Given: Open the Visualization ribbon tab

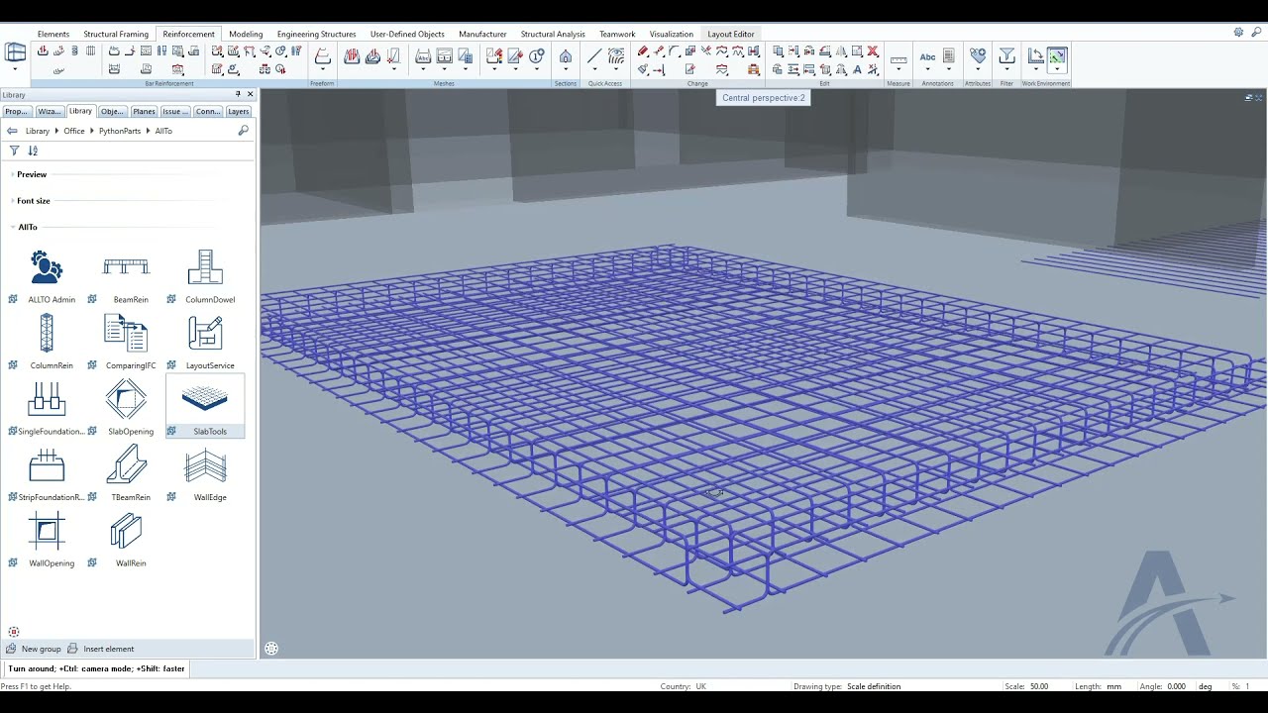Looking at the screenshot, I should pos(672,34).
